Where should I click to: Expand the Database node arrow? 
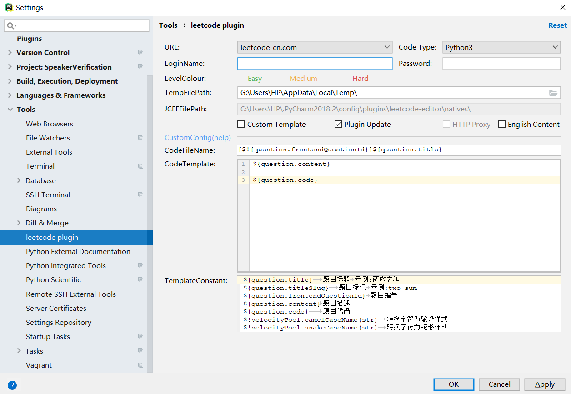click(19, 180)
